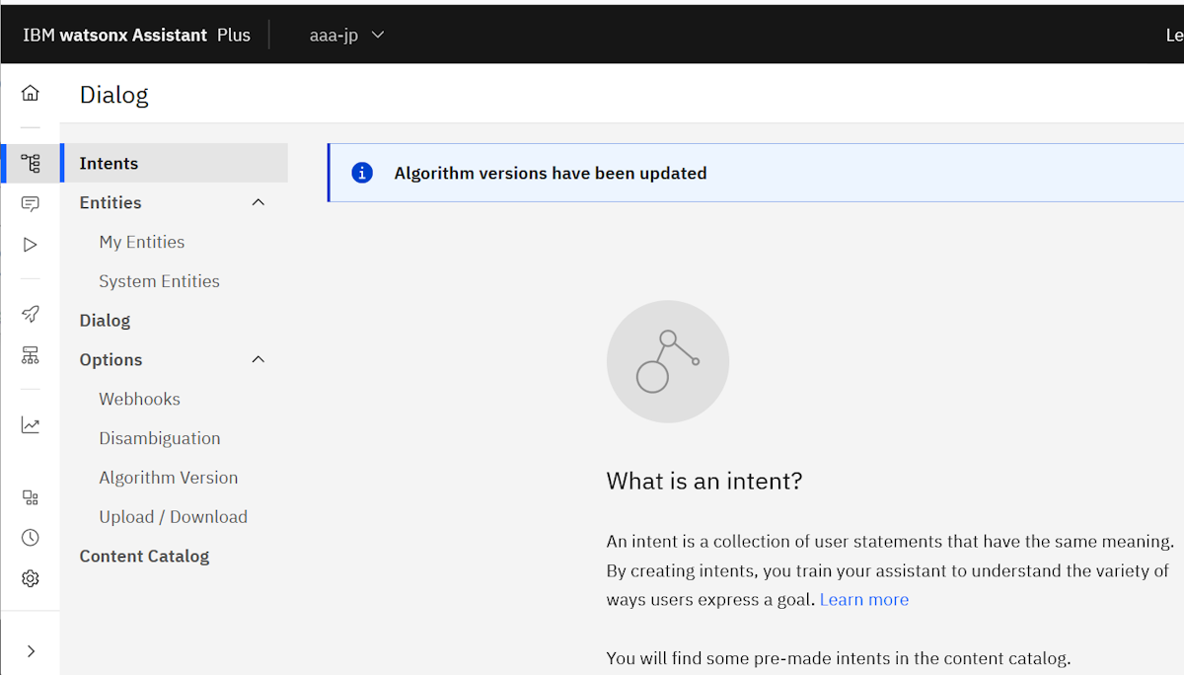
Task: Click the integrations squares icon in rail
Action: 31,497
